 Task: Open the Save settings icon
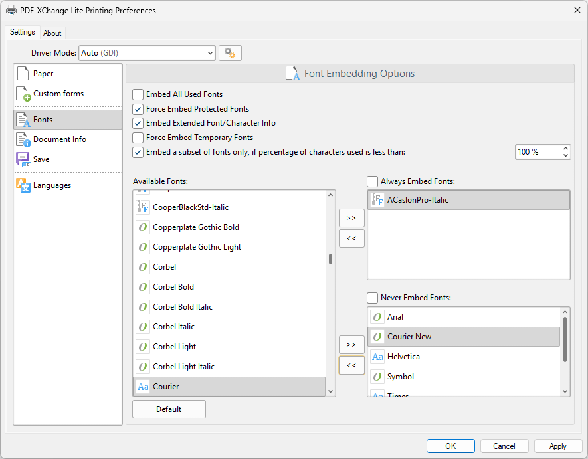pos(23,159)
